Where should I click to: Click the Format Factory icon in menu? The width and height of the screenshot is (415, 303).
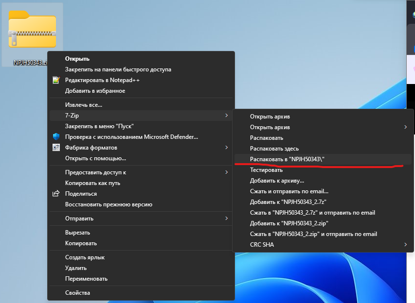pos(56,148)
